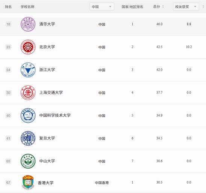Click the Zhejiang University blue eagle logo

click(x=28, y=70)
